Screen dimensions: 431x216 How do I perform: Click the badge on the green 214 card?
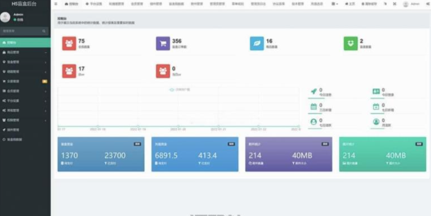[x=419, y=144]
